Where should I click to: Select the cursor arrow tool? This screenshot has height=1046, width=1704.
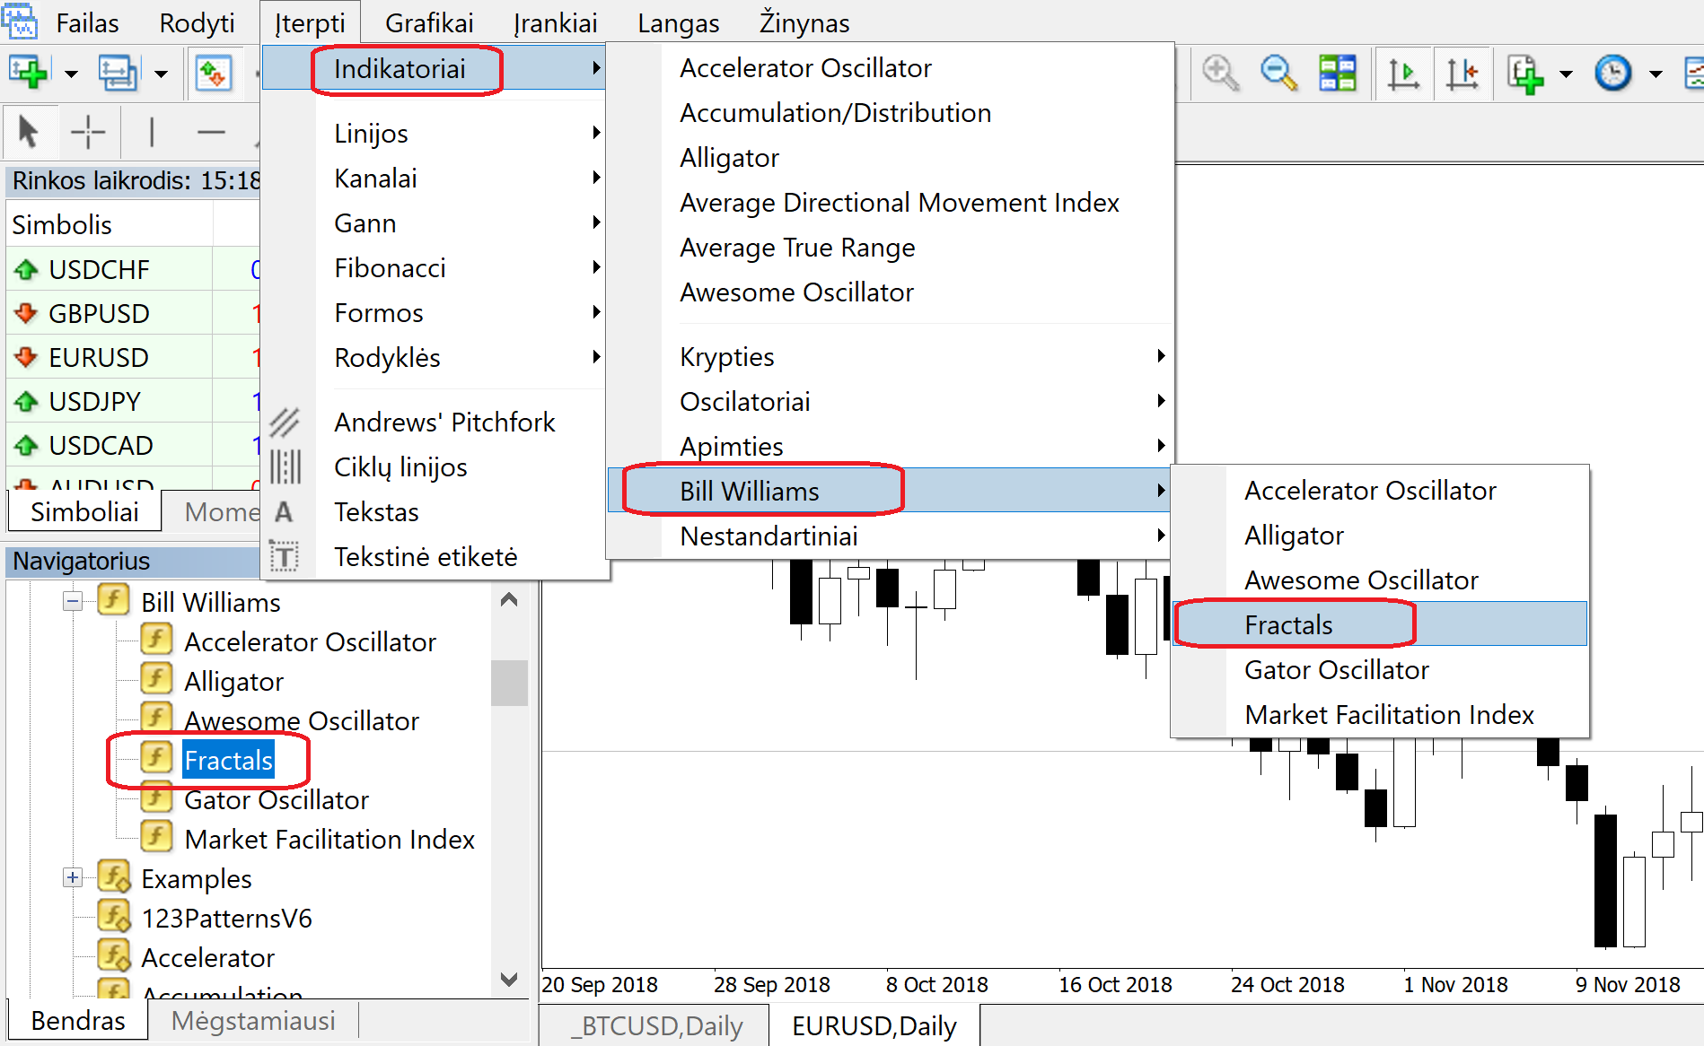[x=29, y=132]
